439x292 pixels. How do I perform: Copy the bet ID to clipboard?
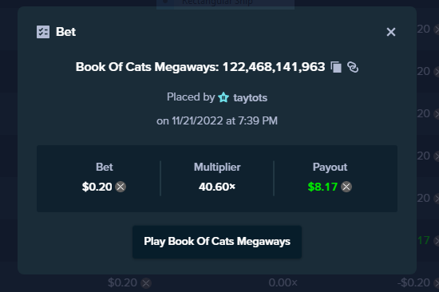[336, 67]
